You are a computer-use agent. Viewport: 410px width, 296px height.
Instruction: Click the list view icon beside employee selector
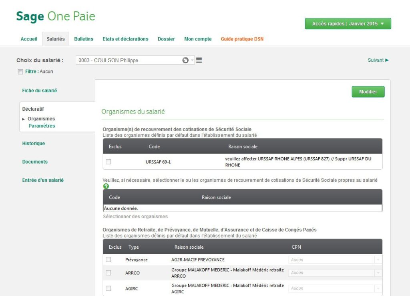pyautogui.click(x=199, y=60)
